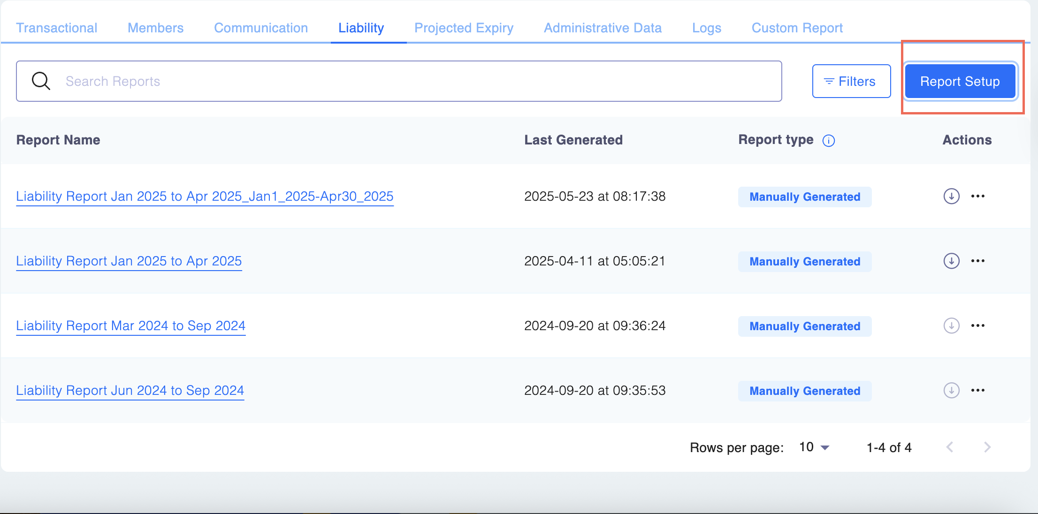The height and width of the screenshot is (514, 1038).
Task: Download Liability Report Jan 2025 to Apr 2025
Action: [x=951, y=261]
